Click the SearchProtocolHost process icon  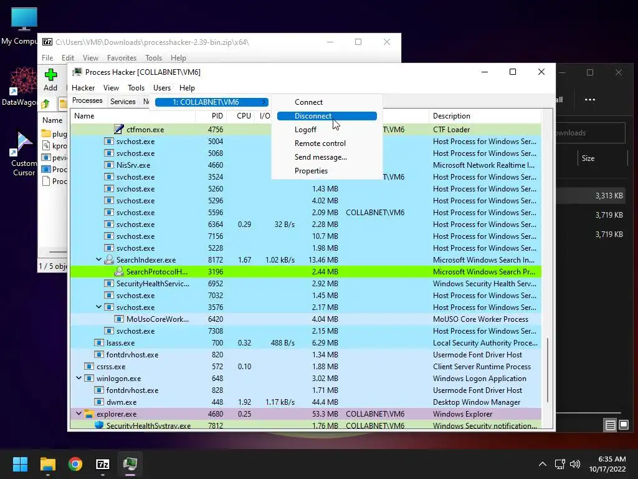119,272
